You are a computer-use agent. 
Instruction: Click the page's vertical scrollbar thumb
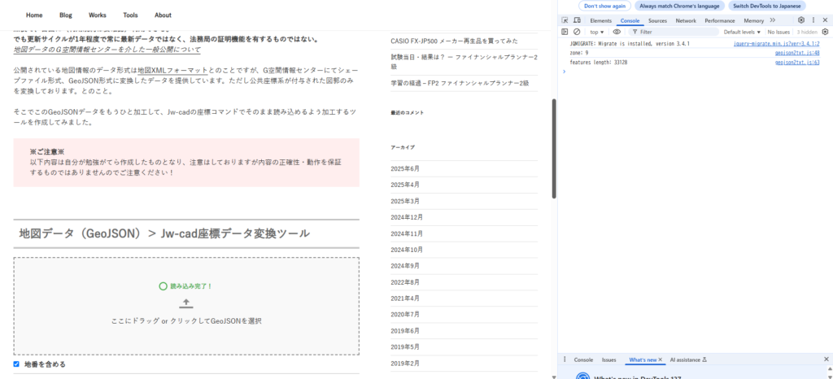tap(554, 149)
